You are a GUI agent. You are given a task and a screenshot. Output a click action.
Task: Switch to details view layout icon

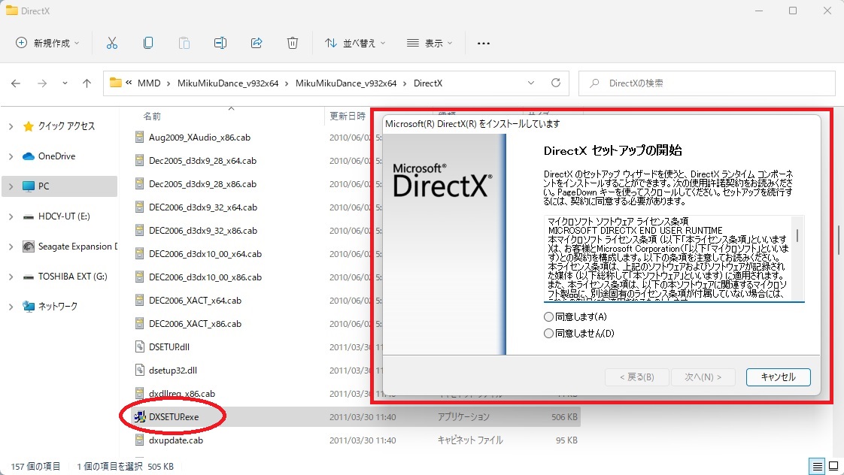[x=817, y=467]
